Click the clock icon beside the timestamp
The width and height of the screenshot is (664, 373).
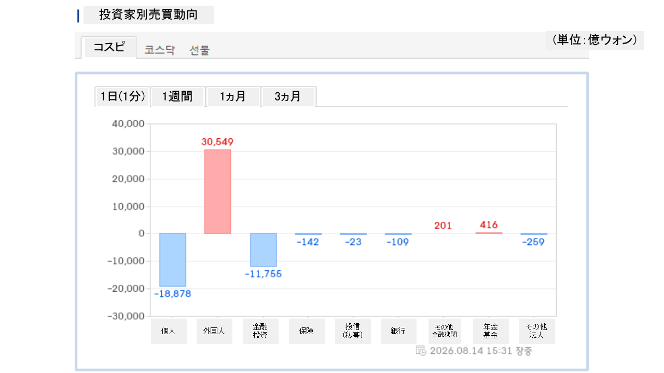pyautogui.click(x=421, y=351)
